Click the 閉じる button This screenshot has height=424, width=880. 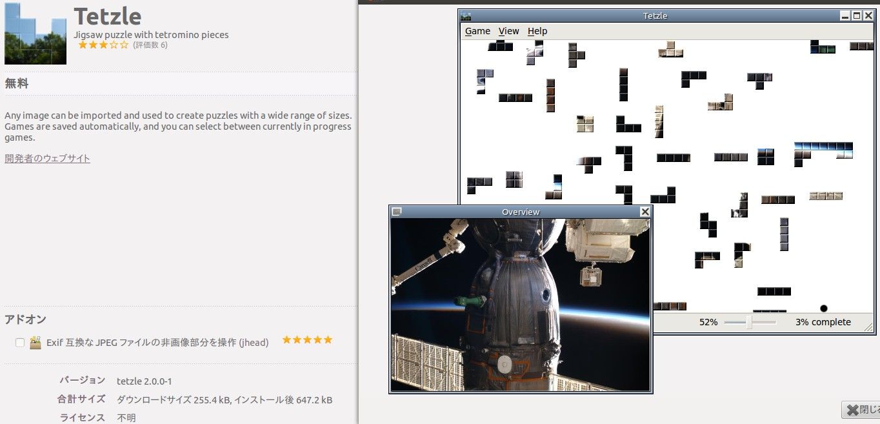862,409
